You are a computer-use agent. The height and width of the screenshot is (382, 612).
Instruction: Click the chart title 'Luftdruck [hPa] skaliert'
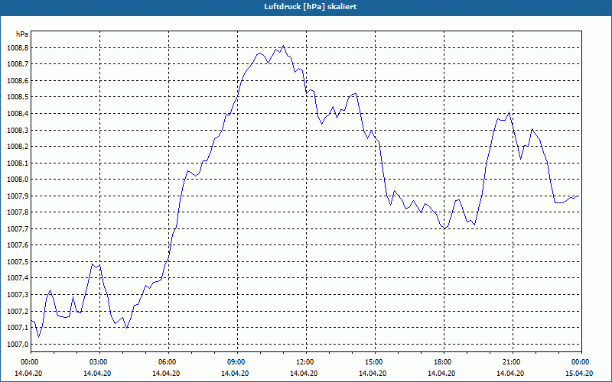(310, 7)
